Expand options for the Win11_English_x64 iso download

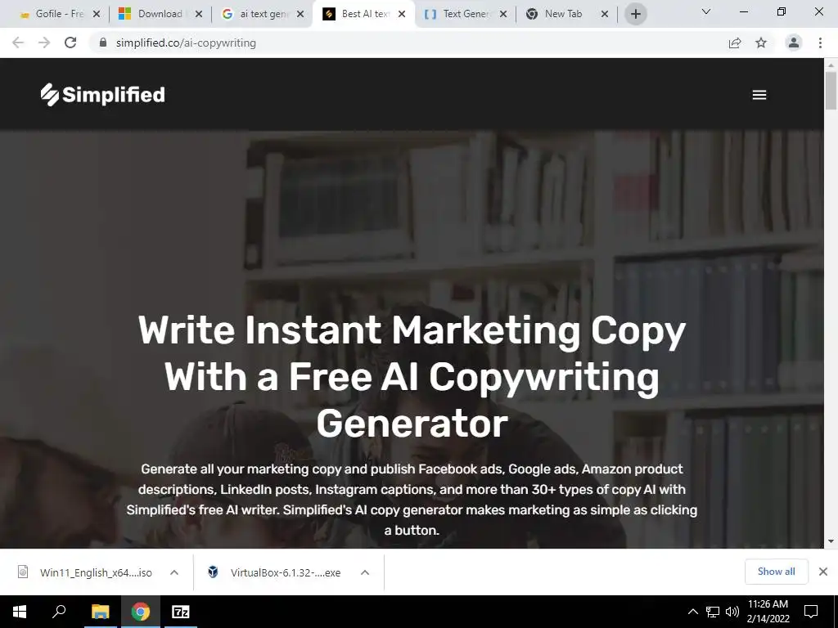[174, 572]
